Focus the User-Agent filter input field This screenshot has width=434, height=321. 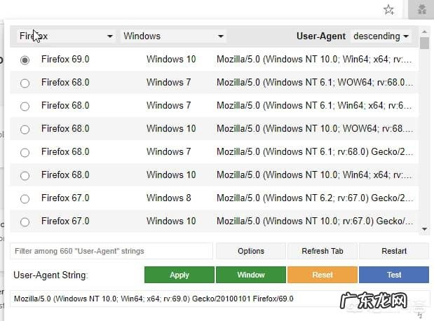[x=111, y=251]
